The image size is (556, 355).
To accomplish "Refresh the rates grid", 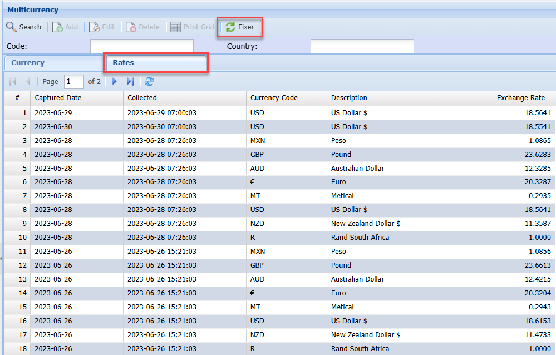I will [149, 81].
